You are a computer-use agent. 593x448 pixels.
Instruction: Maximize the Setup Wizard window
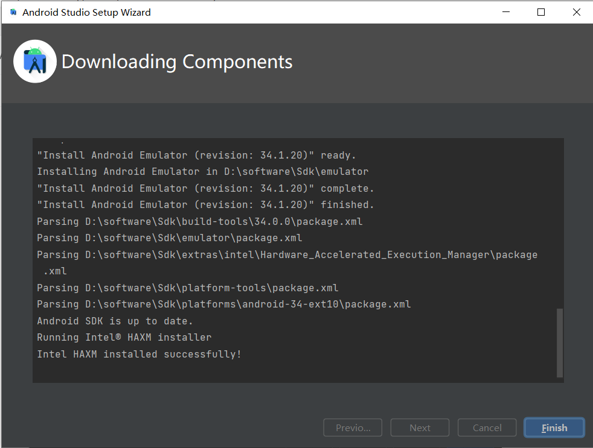coord(541,12)
